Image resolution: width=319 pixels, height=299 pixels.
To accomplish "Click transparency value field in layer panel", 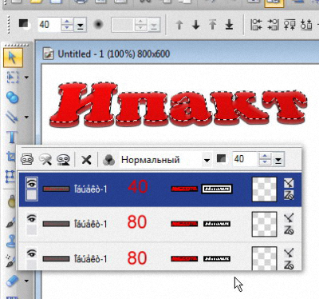I will tap(245, 159).
